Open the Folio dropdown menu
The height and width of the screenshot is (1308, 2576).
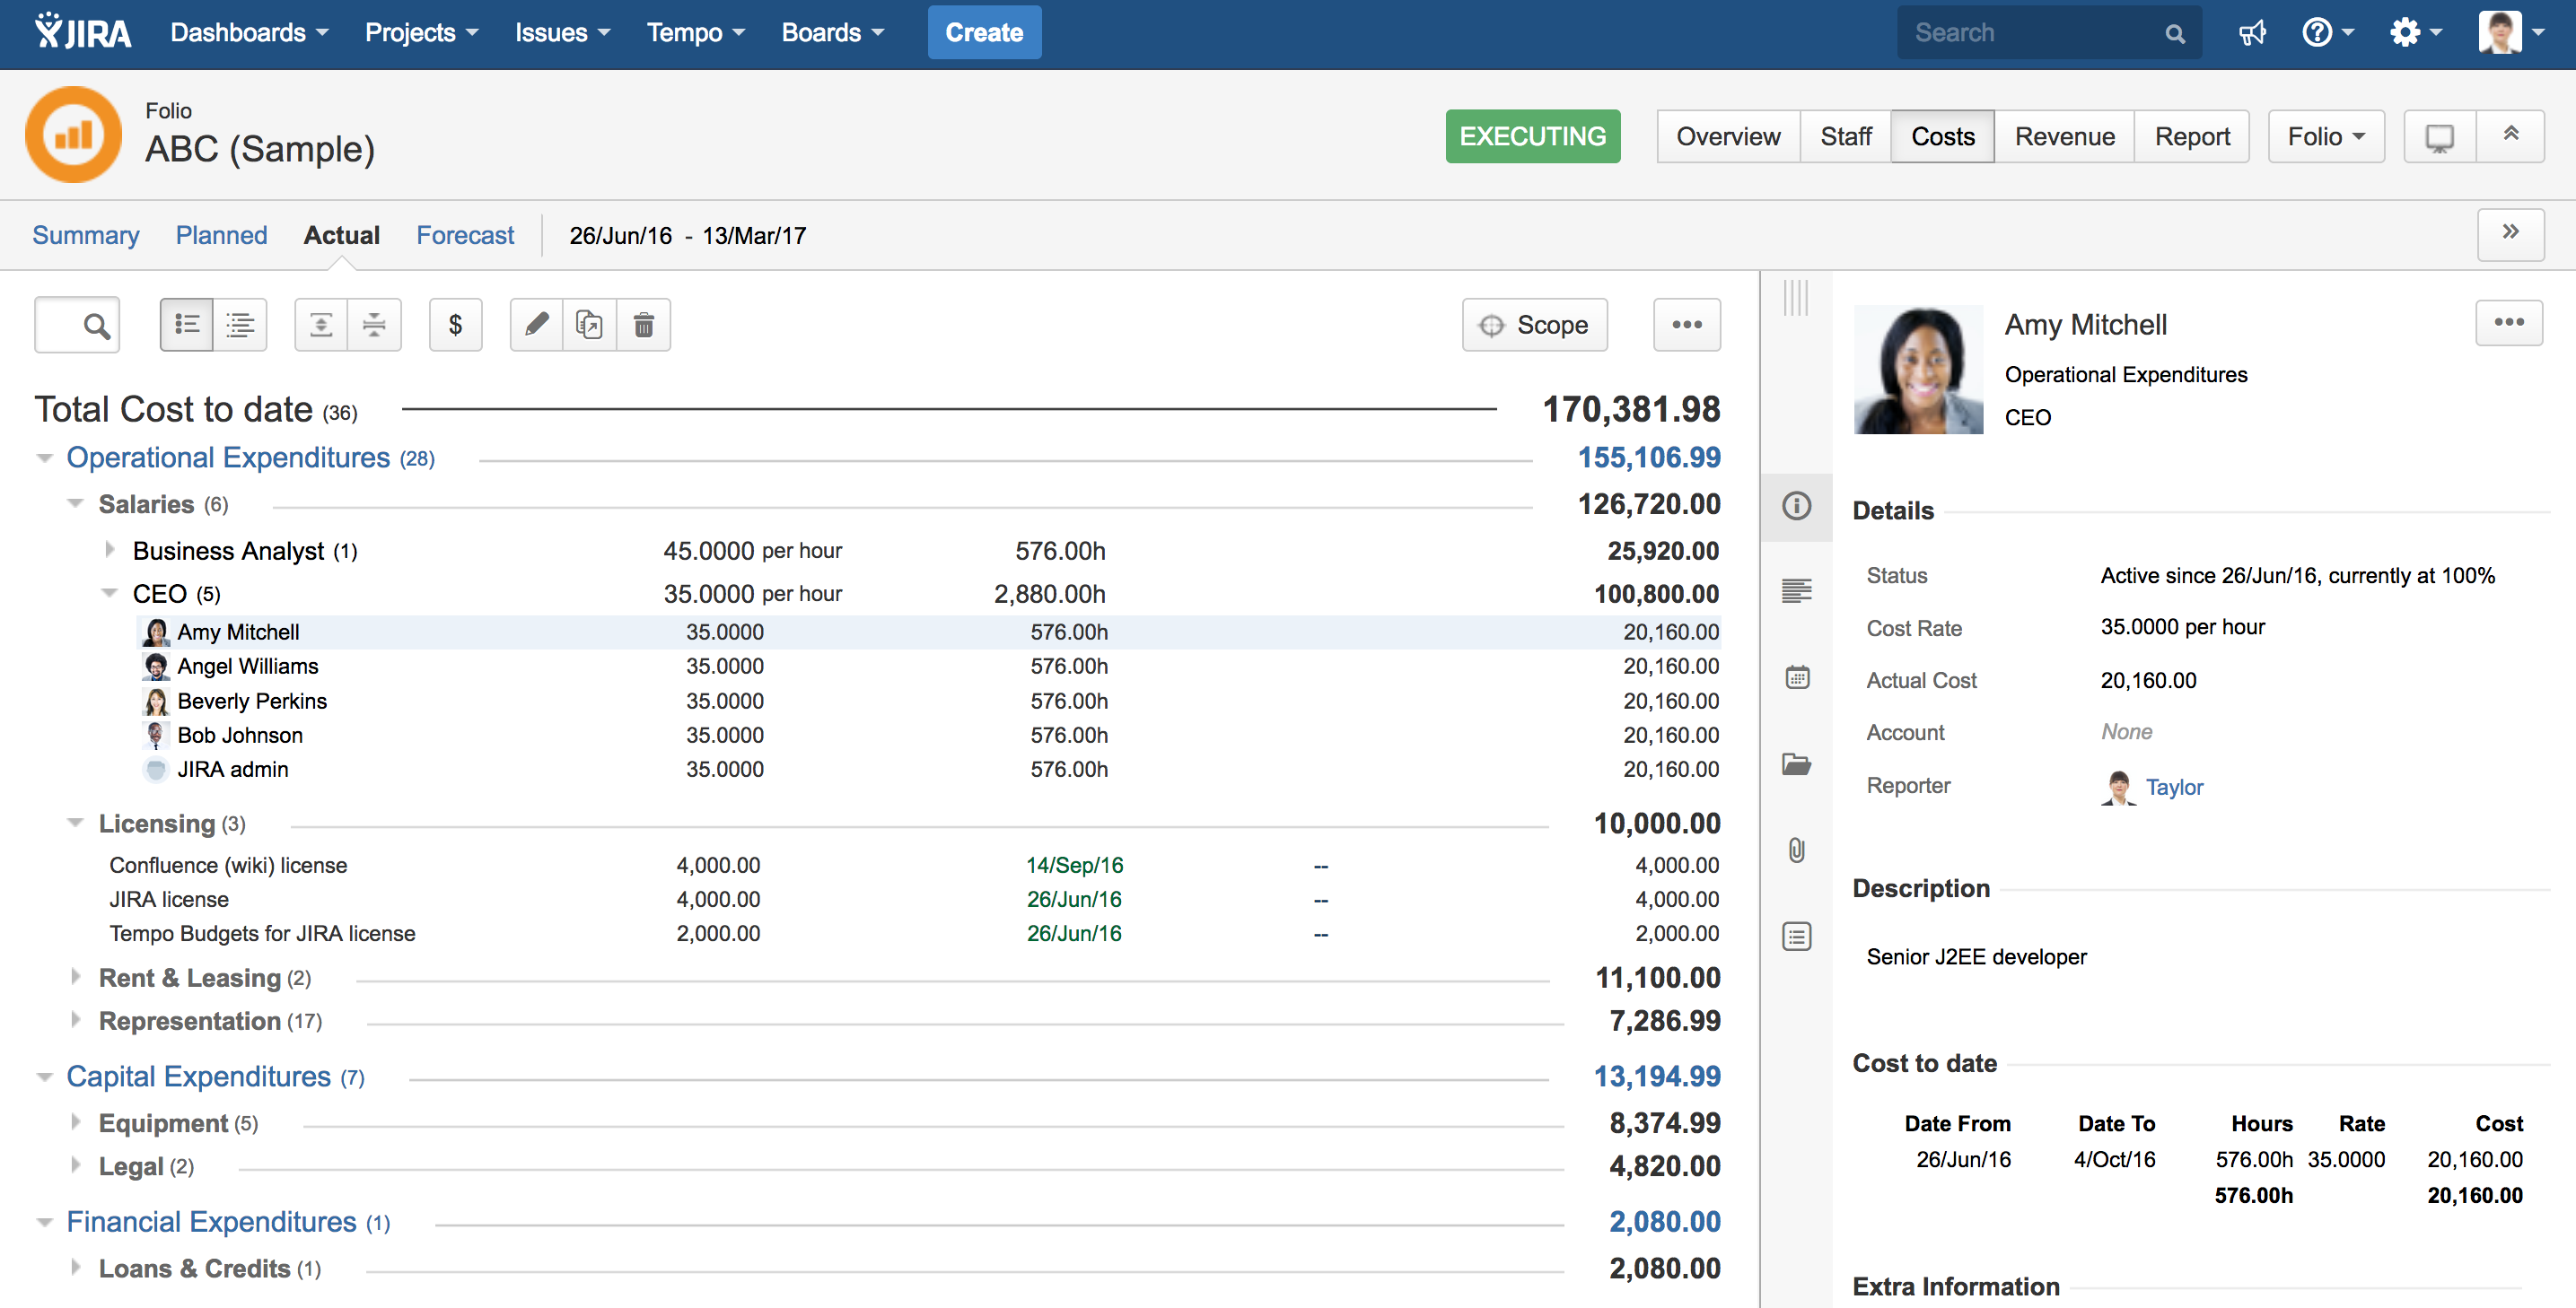[2325, 137]
